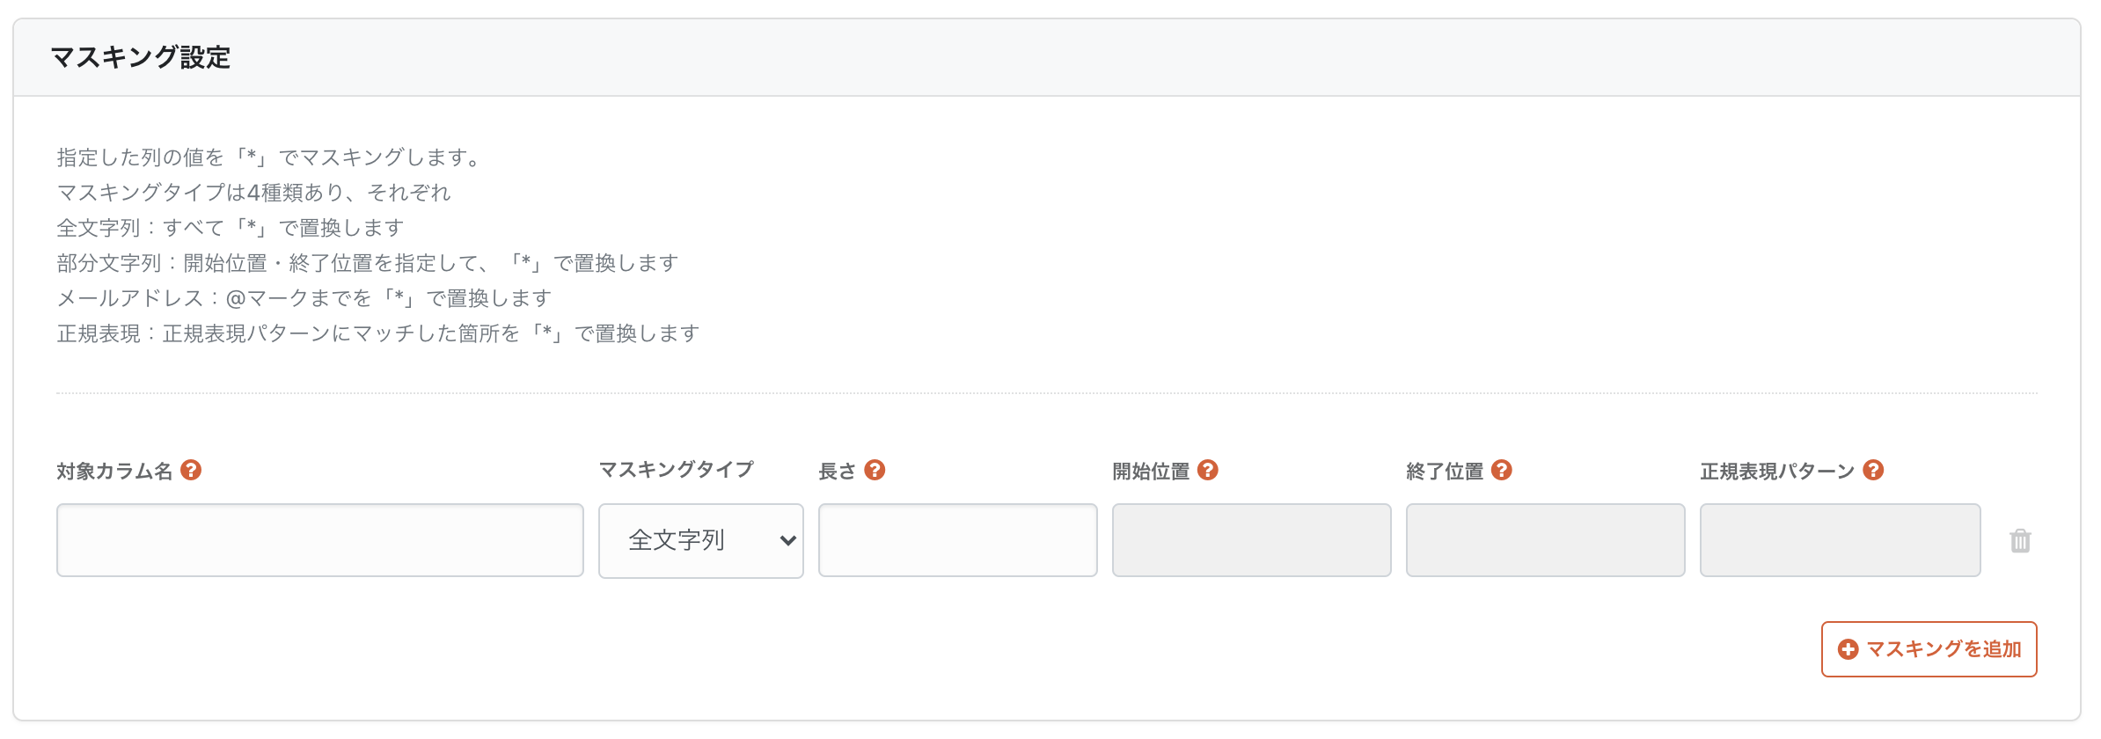Click the disabled 終了位置 input field
Screen dimensions: 2101x739
(x=1545, y=540)
